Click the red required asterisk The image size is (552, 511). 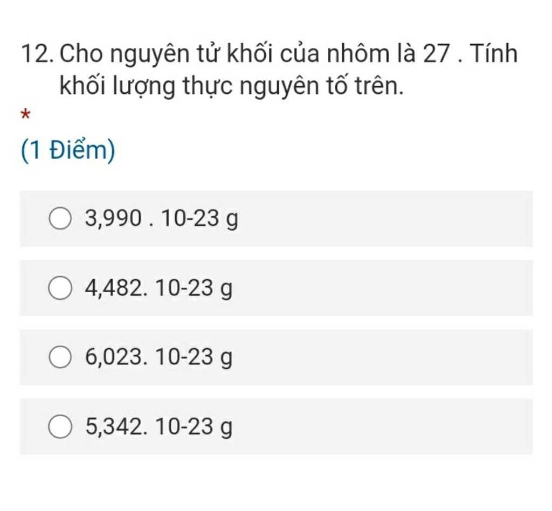25,114
